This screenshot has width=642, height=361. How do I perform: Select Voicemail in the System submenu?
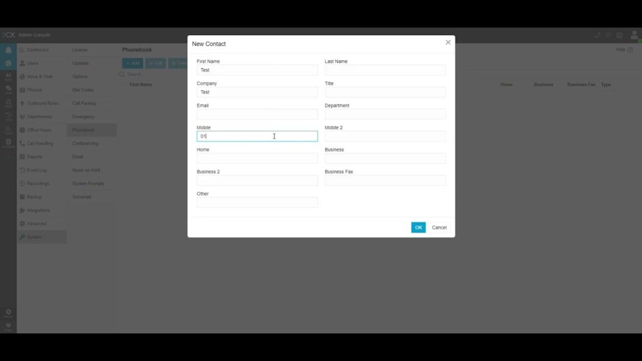pyautogui.click(x=82, y=197)
